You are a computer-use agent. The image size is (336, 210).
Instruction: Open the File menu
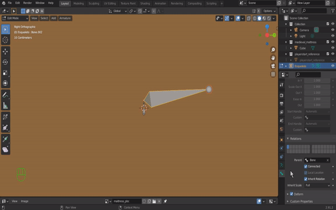(x=10, y=3)
